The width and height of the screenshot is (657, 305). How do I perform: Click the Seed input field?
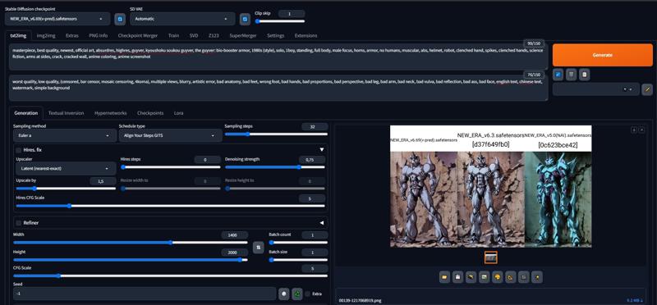coord(145,294)
